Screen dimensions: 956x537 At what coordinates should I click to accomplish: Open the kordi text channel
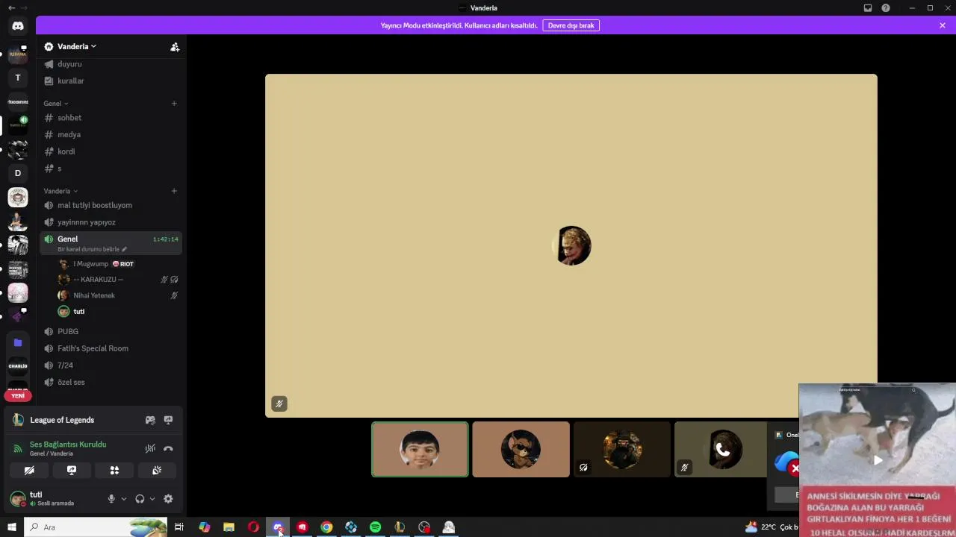[111, 151]
